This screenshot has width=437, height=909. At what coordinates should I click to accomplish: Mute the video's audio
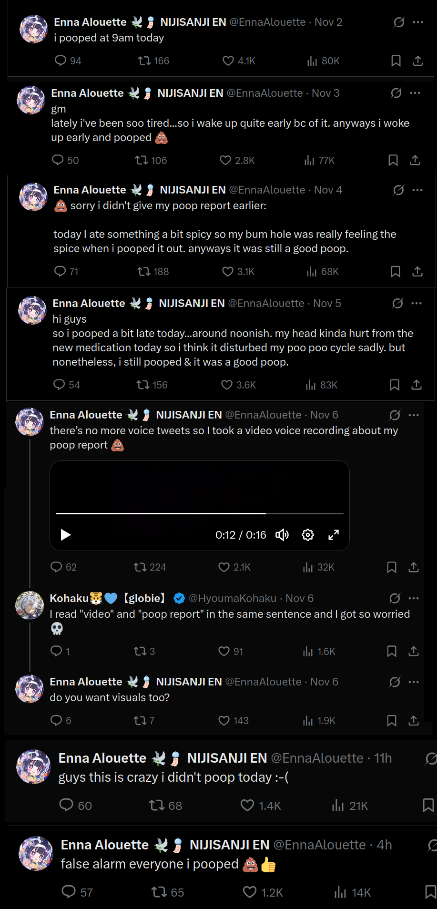[282, 535]
